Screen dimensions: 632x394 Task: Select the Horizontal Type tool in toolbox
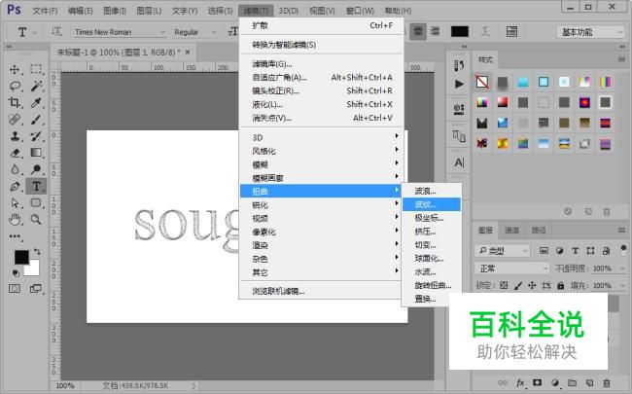tap(36, 187)
